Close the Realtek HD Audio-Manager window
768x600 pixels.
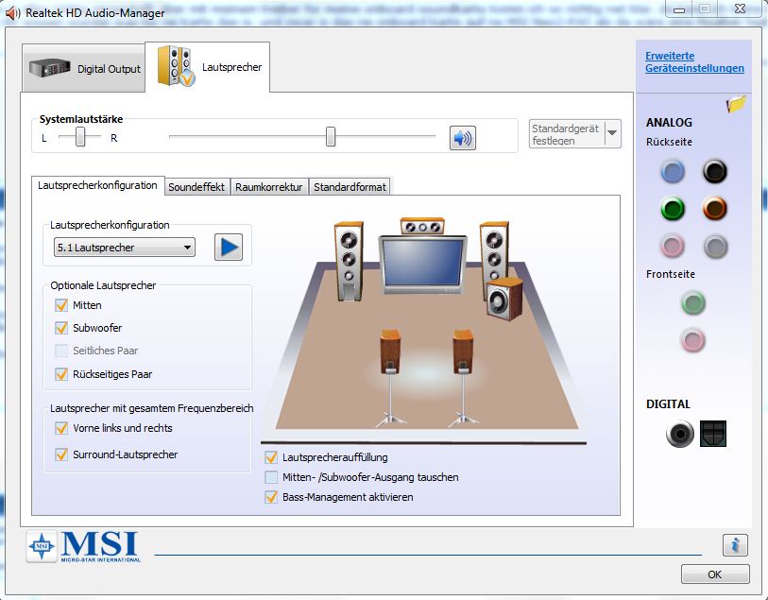740,9
